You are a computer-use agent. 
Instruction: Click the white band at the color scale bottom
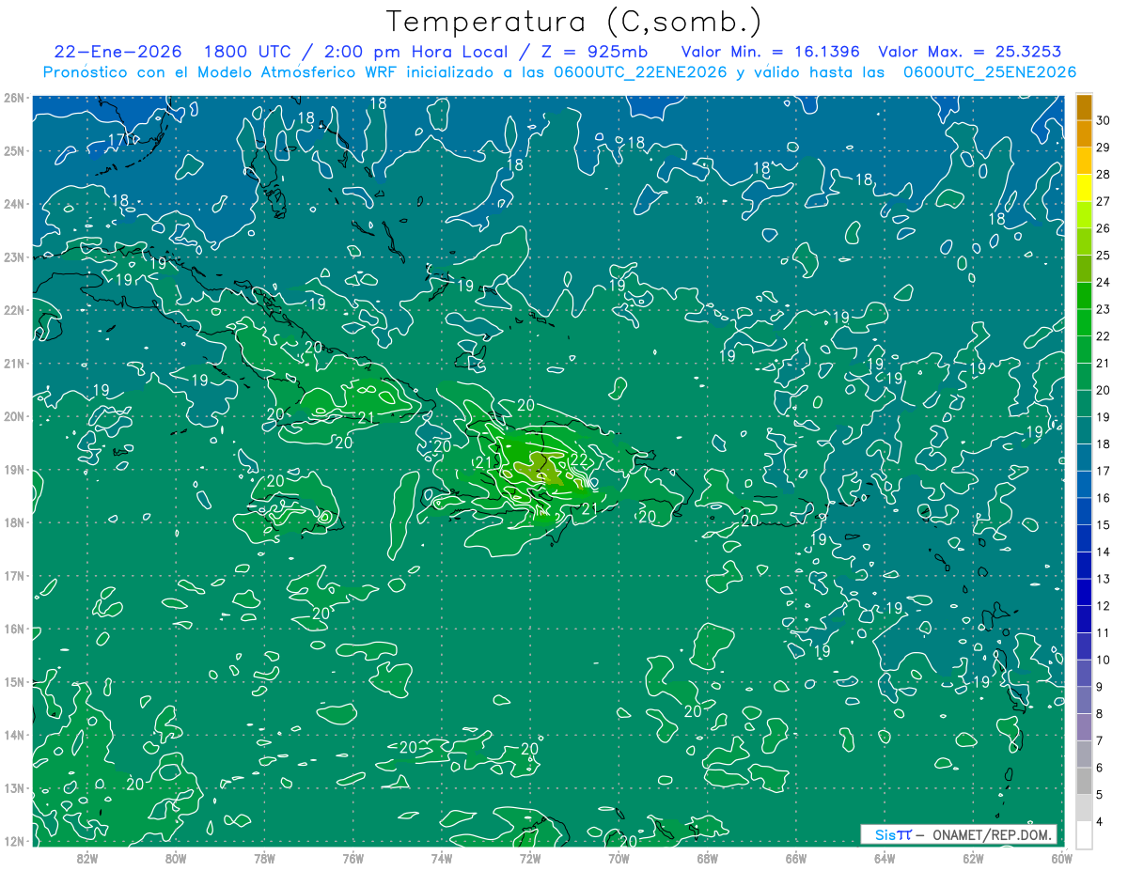1084,833
